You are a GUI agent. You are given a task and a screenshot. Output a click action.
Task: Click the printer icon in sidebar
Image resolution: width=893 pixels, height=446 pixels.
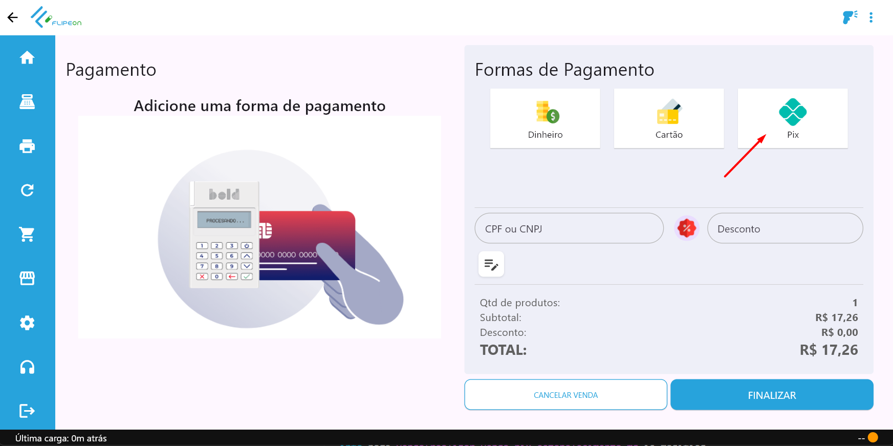27,146
